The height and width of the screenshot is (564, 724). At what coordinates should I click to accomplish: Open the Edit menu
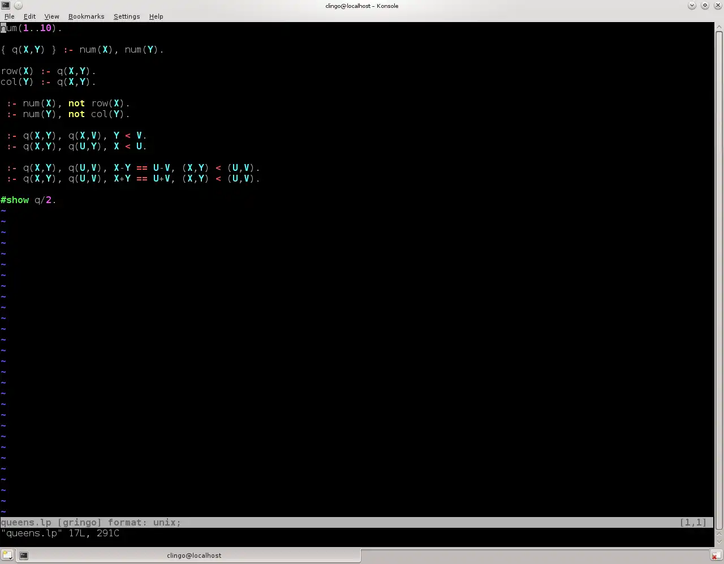(x=30, y=16)
